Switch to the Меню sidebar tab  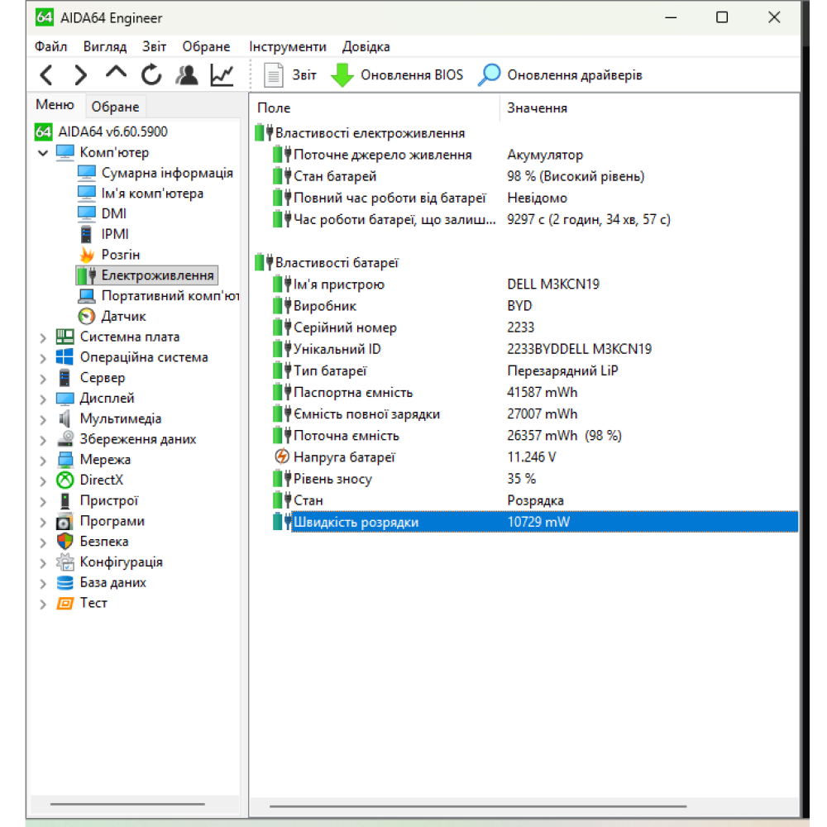click(55, 105)
